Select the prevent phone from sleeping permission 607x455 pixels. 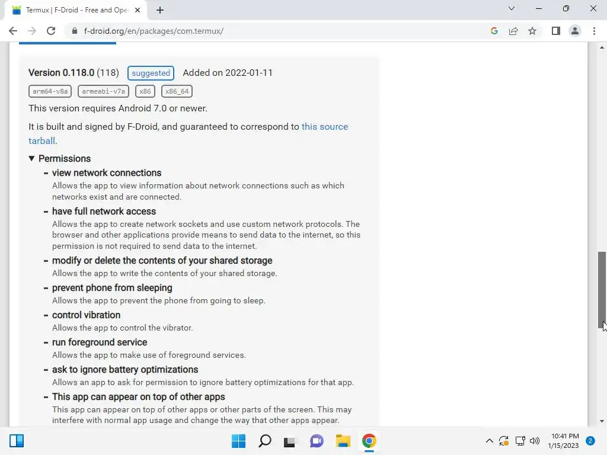[x=112, y=287]
